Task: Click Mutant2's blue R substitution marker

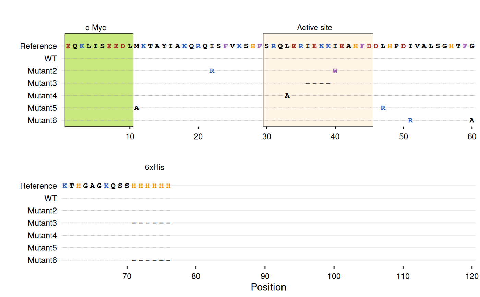Action: coord(212,71)
